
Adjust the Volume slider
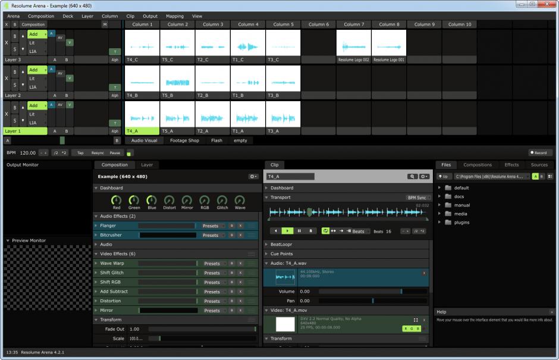point(372,292)
